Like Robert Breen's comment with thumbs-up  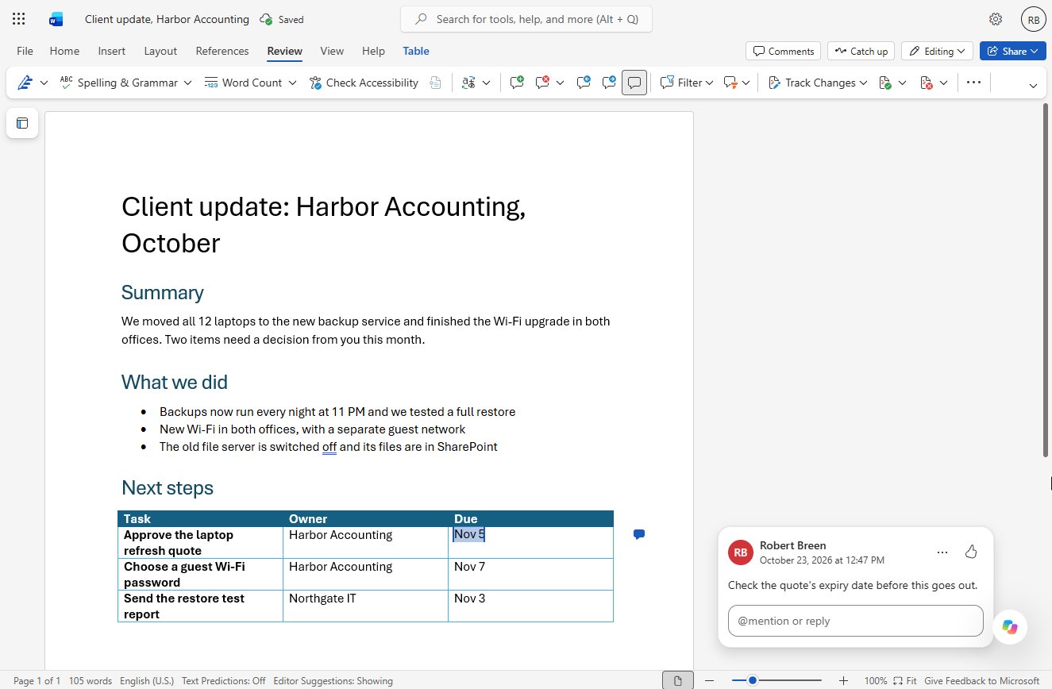click(970, 552)
